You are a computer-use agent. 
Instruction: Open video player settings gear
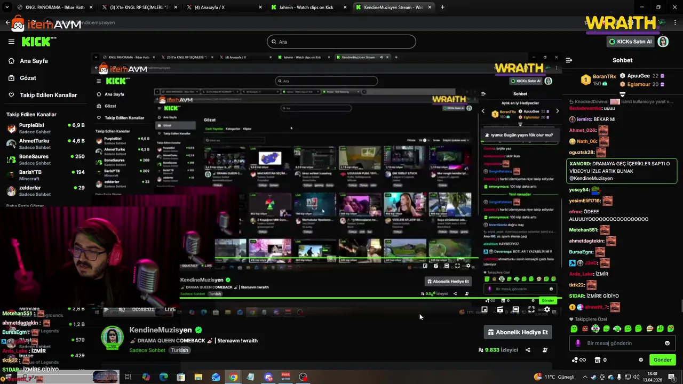point(547,309)
